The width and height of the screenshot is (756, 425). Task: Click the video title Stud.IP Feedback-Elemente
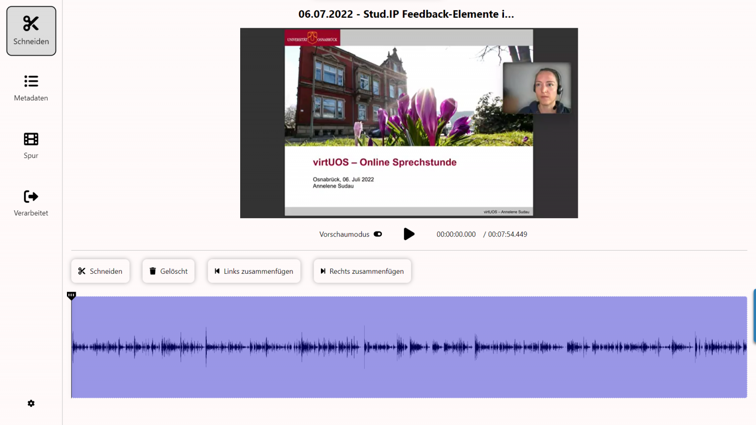click(x=406, y=14)
